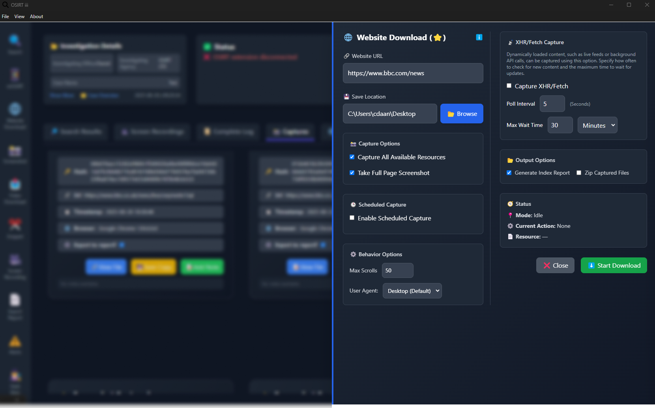
Task: Click the clock icon next to Scheduled Capture
Action: (353, 205)
